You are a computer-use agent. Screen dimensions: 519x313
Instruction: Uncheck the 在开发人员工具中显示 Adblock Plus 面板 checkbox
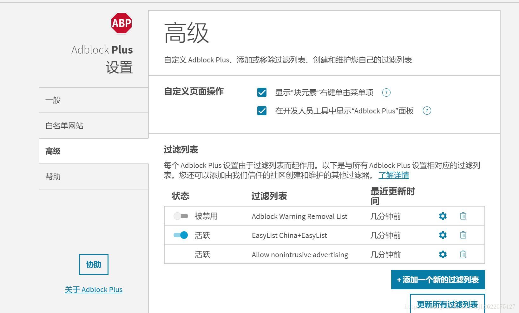coord(262,111)
